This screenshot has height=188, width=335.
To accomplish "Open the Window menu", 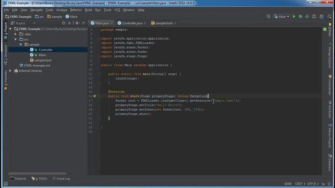I will click(129, 10).
